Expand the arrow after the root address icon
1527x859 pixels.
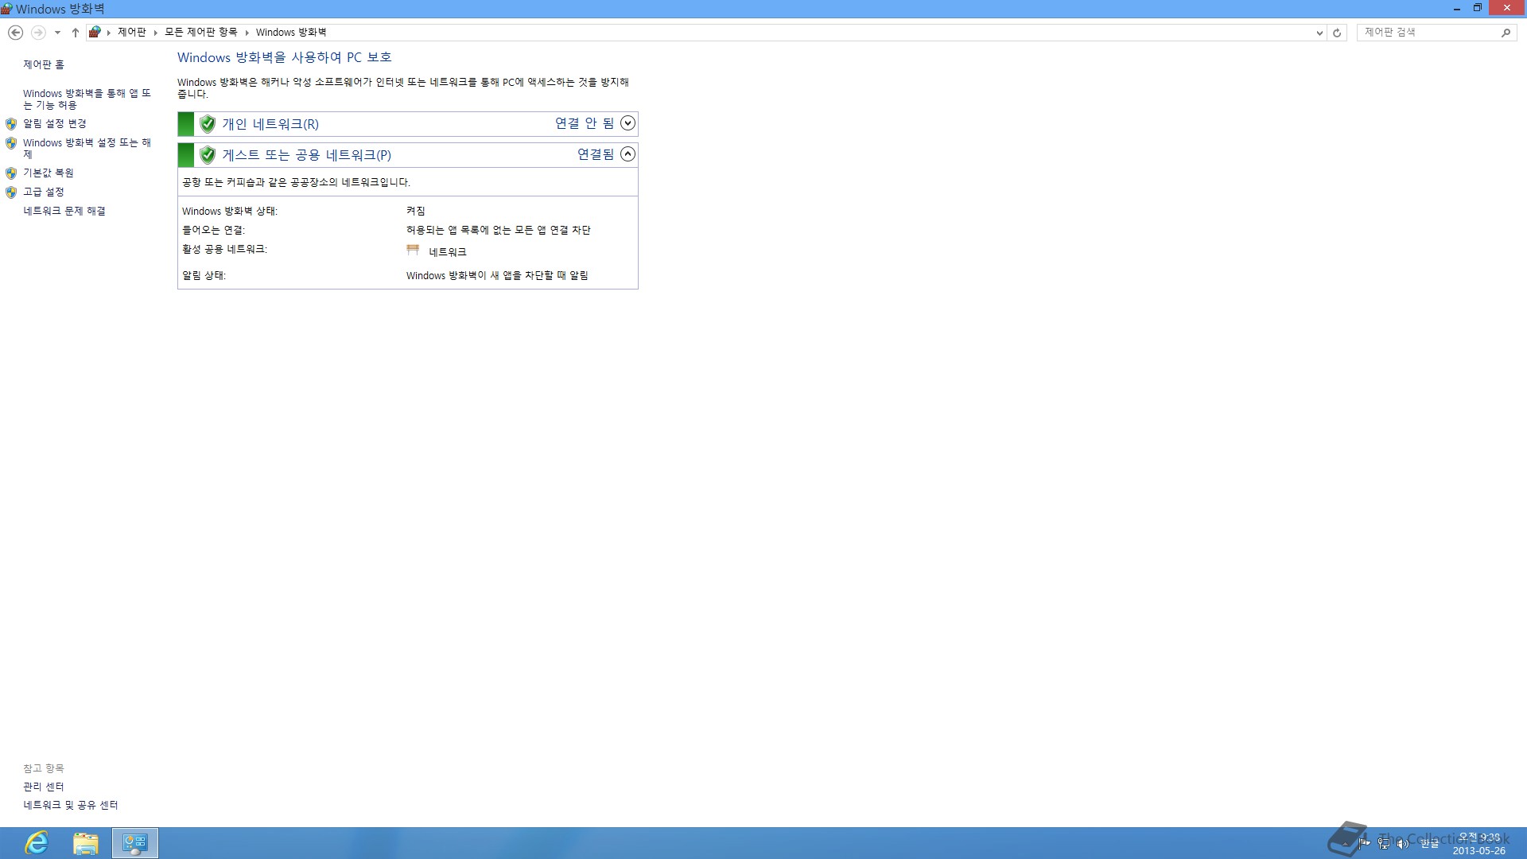click(x=109, y=33)
